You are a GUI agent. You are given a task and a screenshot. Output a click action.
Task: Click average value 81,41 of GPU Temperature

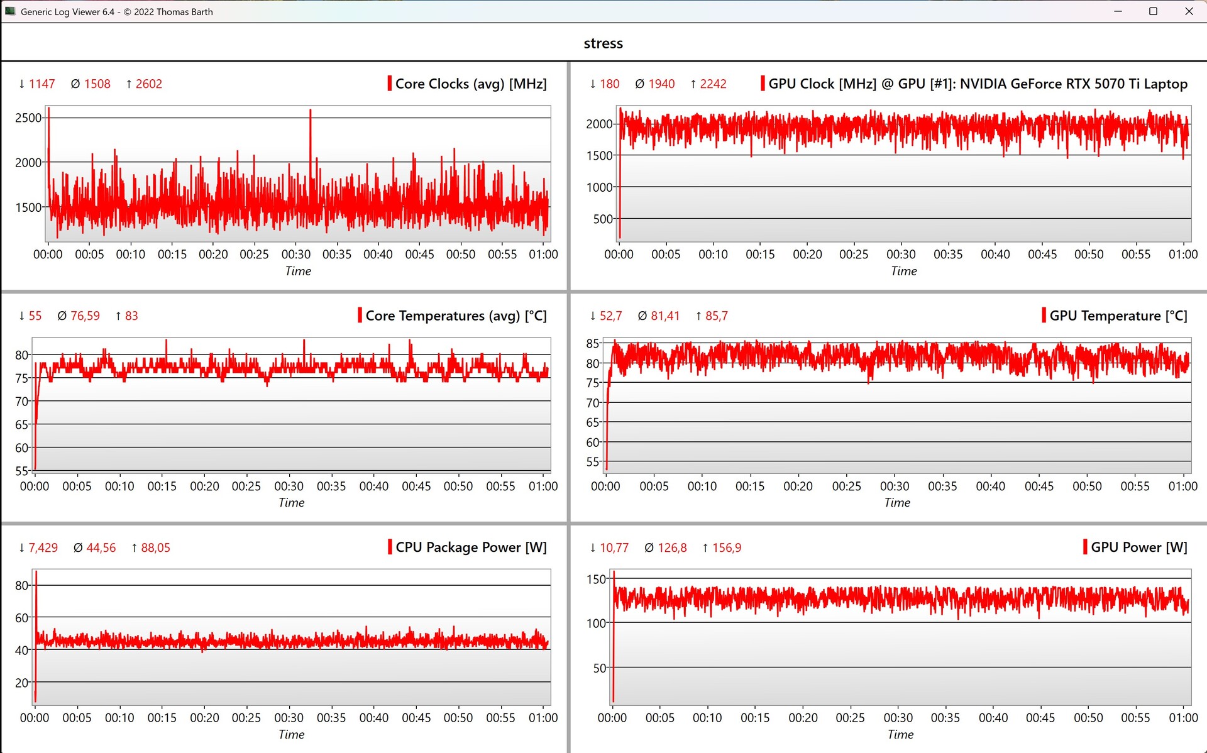[665, 316]
